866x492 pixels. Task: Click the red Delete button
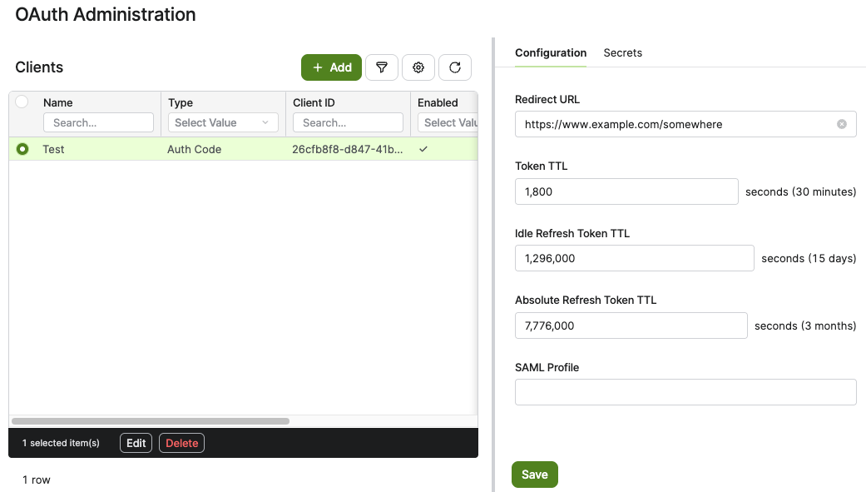pyautogui.click(x=181, y=443)
